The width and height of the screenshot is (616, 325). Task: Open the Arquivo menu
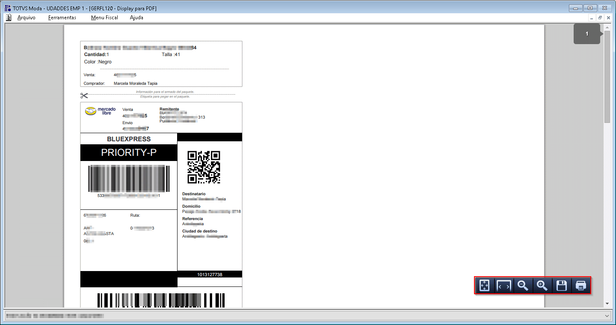pyautogui.click(x=27, y=18)
